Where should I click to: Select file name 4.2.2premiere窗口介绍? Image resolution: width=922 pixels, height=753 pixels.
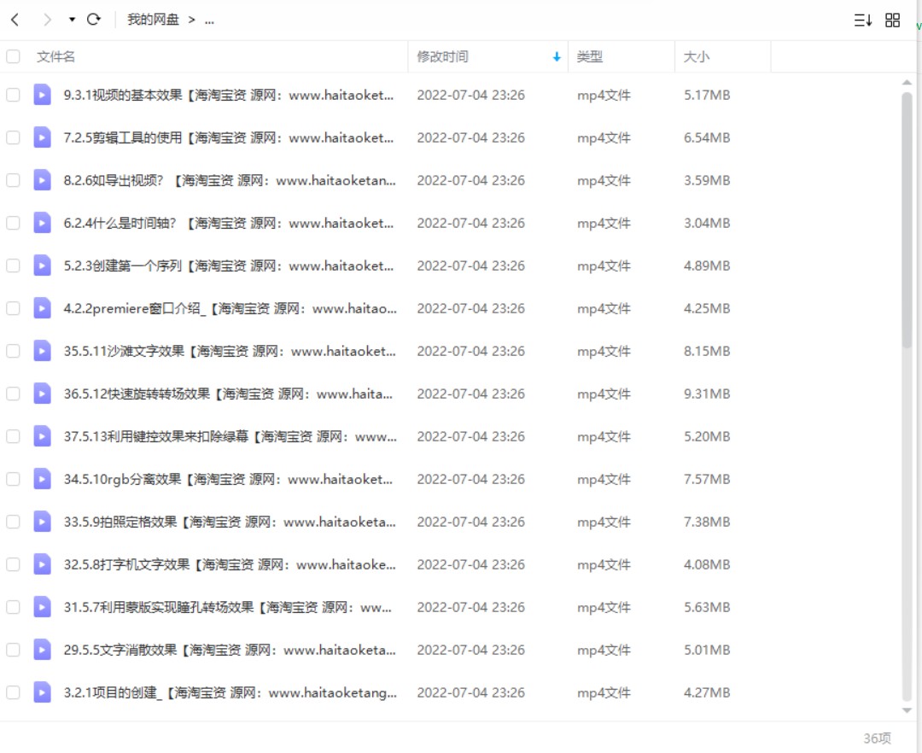tap(230, 308)
